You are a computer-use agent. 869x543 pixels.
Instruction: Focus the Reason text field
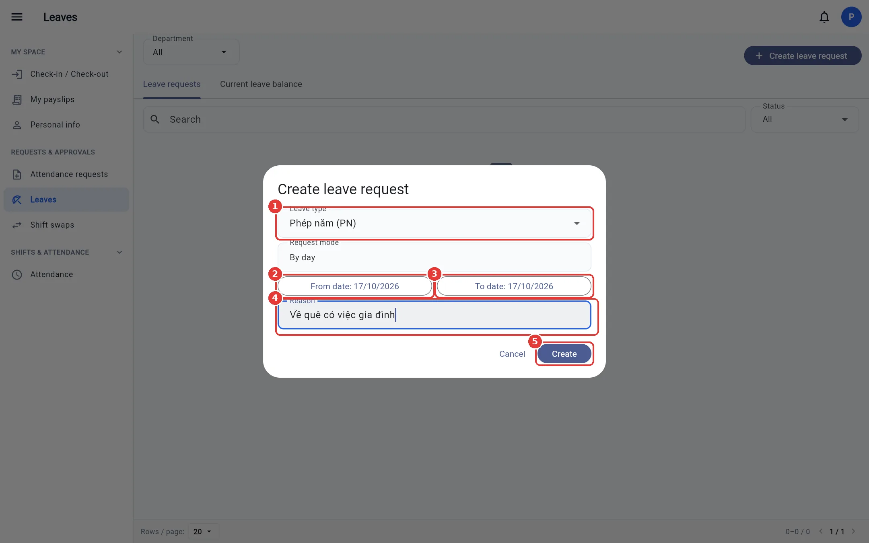click(x=434, y=315)
